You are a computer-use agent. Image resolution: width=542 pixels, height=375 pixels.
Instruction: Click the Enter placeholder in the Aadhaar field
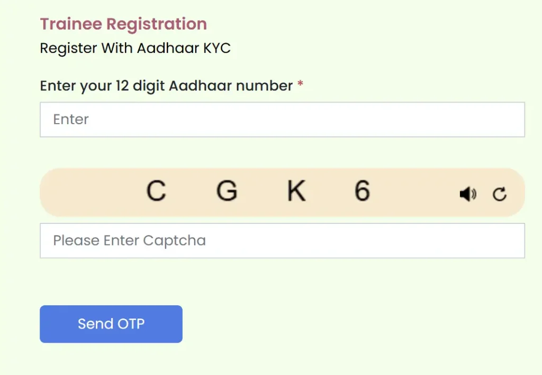71,119
